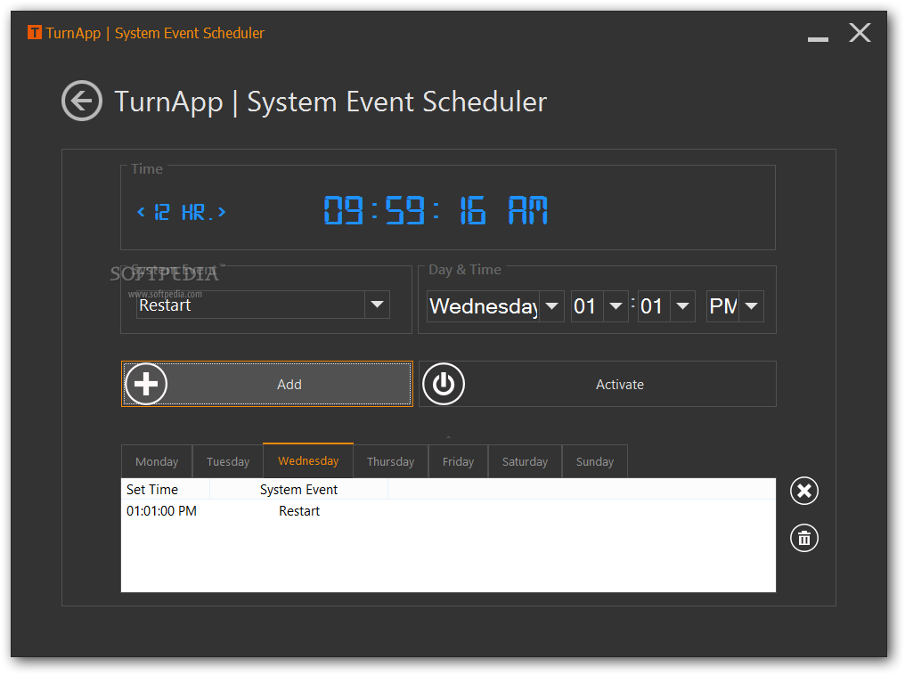Open the PM period dropdown

[751, 305]
